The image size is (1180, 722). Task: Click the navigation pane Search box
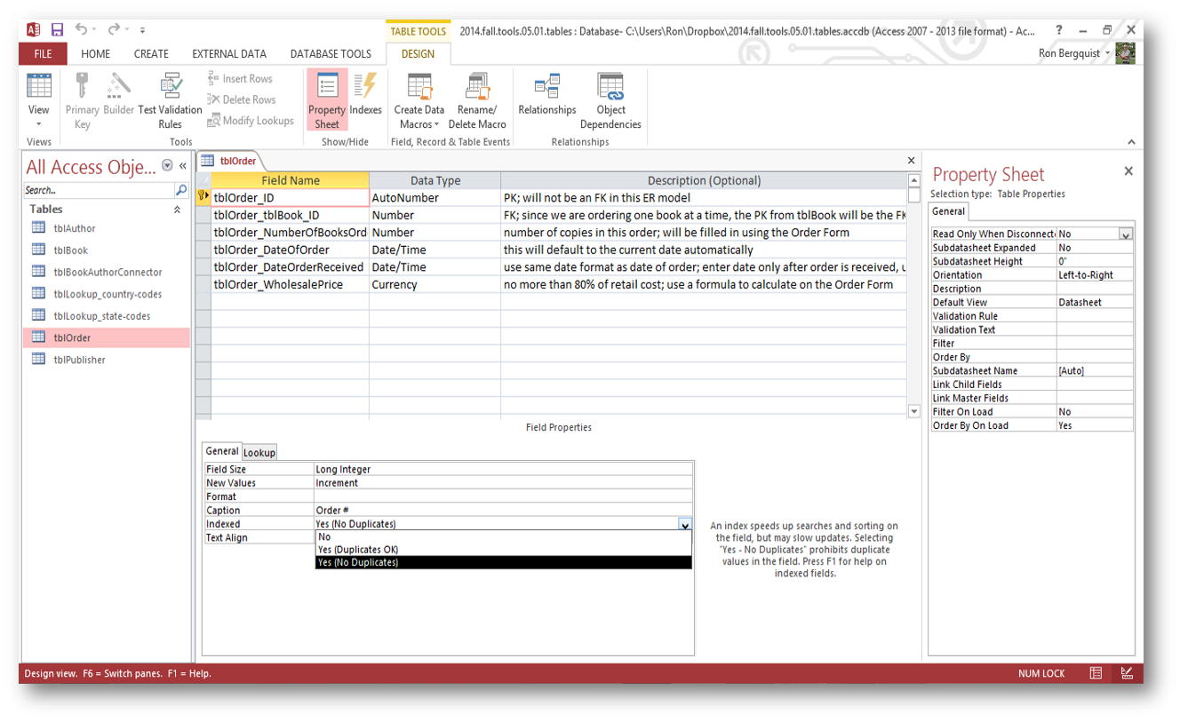[x=99, y=190]
